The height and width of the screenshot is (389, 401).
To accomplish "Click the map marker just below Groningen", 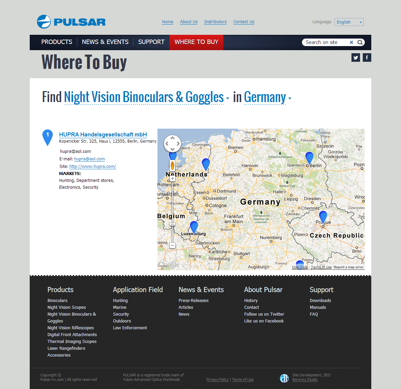I will click(x=206, y=164).
